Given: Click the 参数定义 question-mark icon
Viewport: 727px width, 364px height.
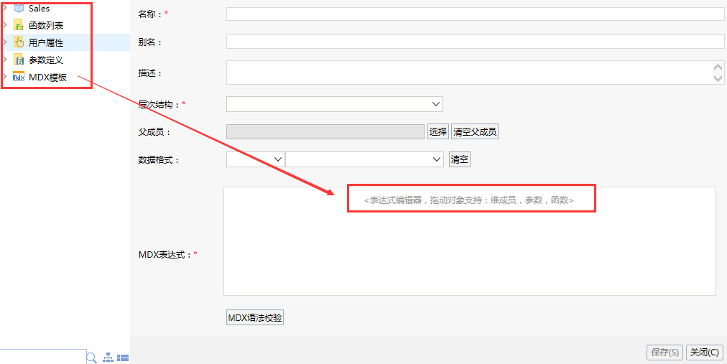Looking at the screenshot, I should click(19, 60).
